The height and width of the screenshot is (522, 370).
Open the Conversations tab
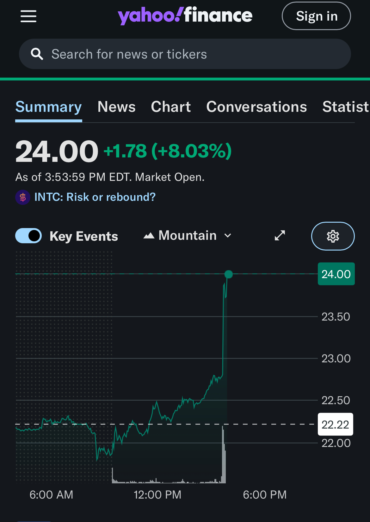coord(256,107)
